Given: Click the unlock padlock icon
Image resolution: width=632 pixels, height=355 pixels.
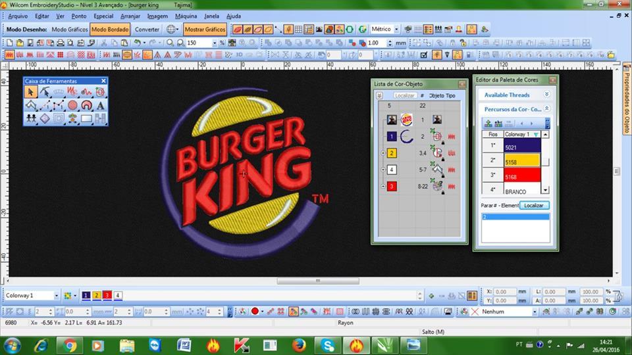Looking at the screenshot, I should point(463,43).
